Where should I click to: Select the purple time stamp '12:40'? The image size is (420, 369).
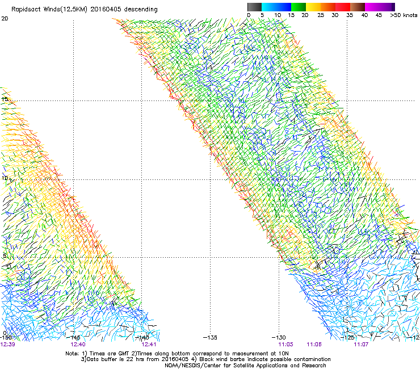tap(78, 345)
